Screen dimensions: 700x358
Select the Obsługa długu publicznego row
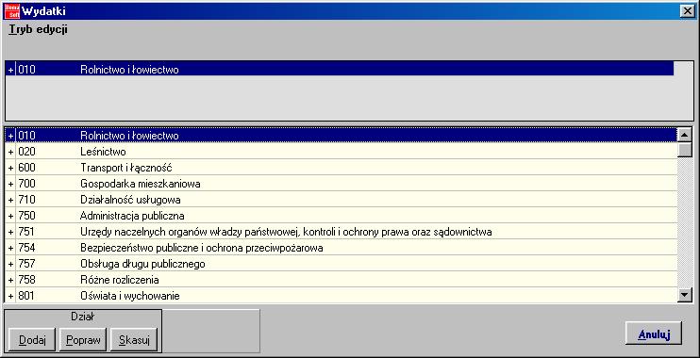tap(342, 265)
